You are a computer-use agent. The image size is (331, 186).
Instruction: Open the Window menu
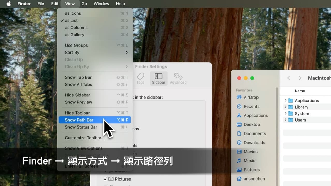101,4
